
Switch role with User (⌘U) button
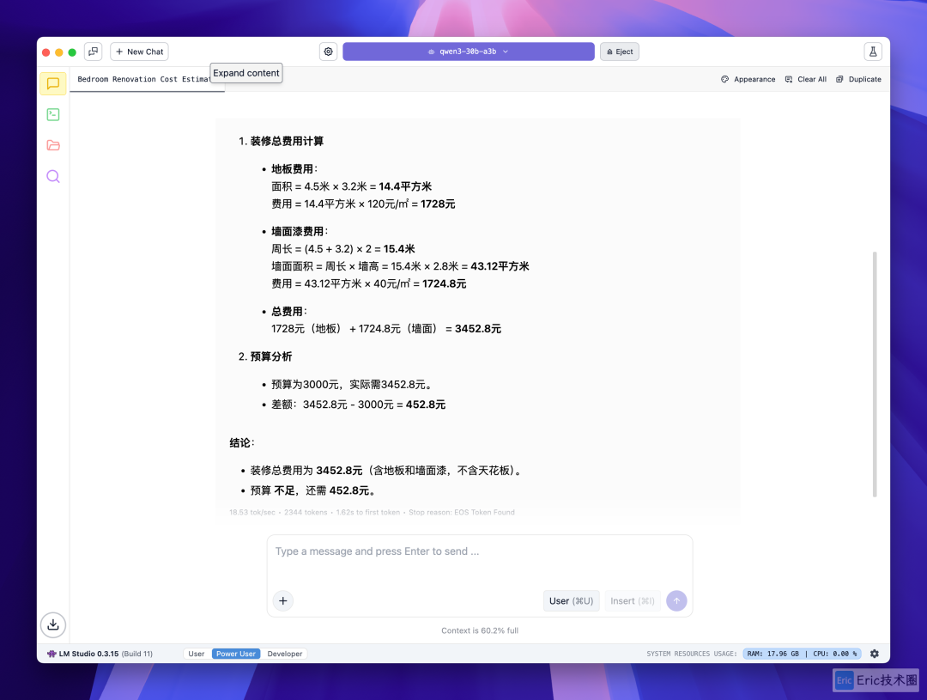tap(571, 600)
